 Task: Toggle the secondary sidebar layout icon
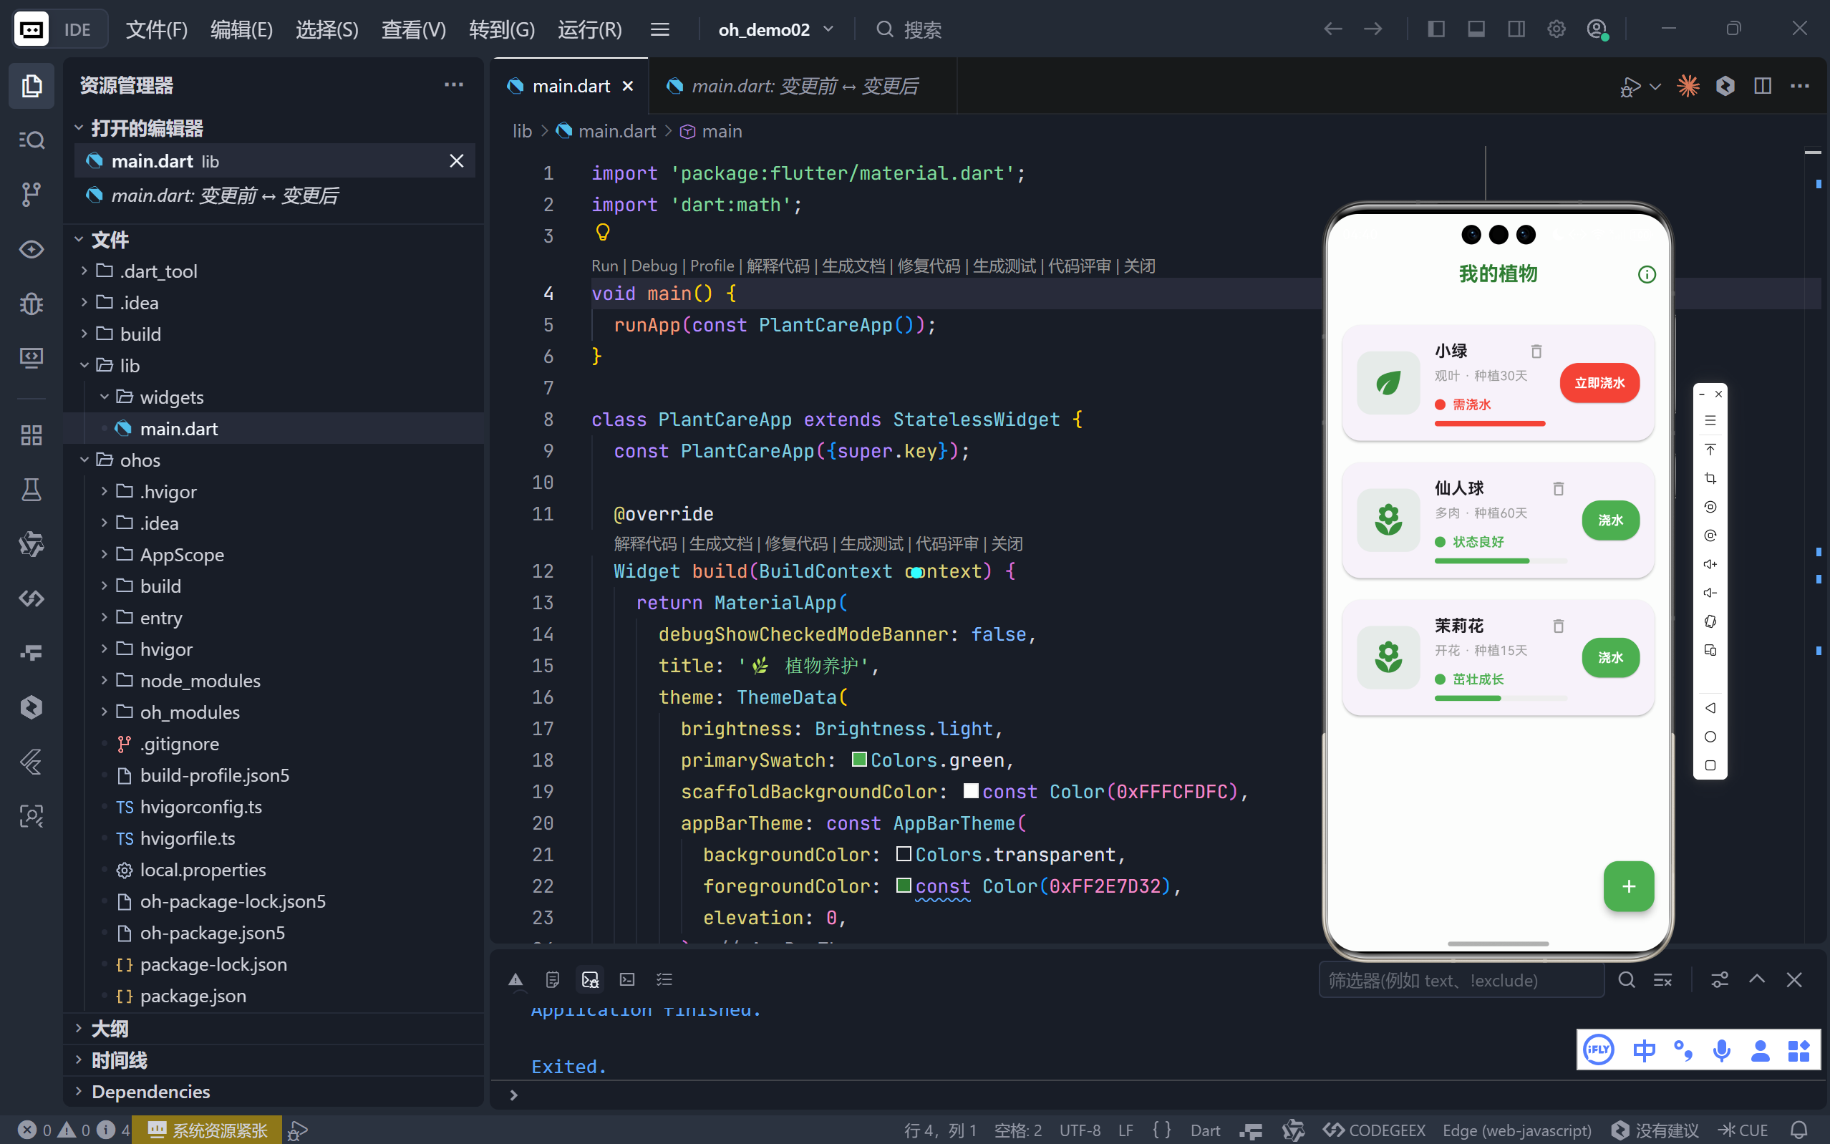pos(1516,29)
